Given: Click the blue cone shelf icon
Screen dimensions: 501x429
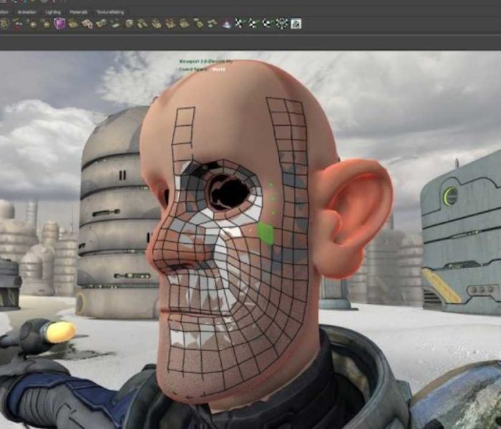Looking at the screenshot, I should (227, 24).
